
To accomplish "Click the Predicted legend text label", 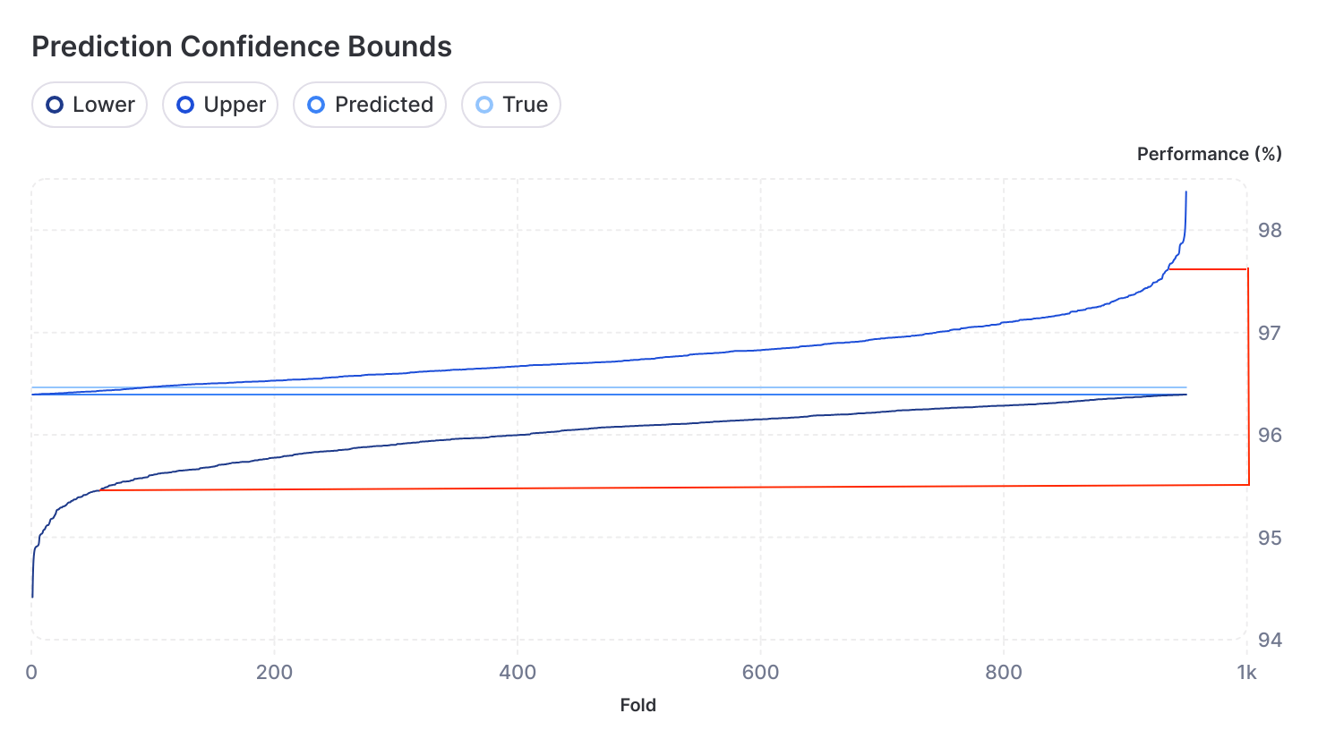I will tap(383, 105).
